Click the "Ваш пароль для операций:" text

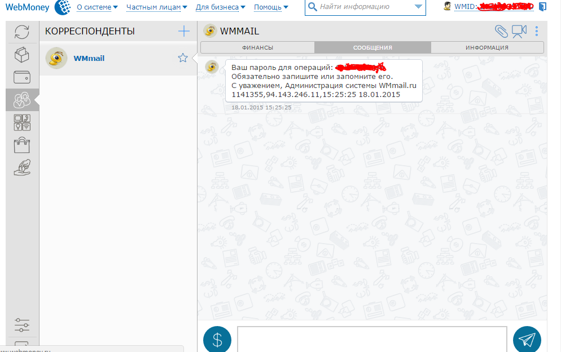(282, 67)
